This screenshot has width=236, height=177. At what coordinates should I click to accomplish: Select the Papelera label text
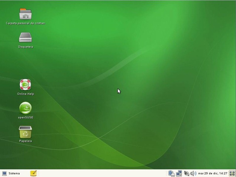[x=26, y=141]
